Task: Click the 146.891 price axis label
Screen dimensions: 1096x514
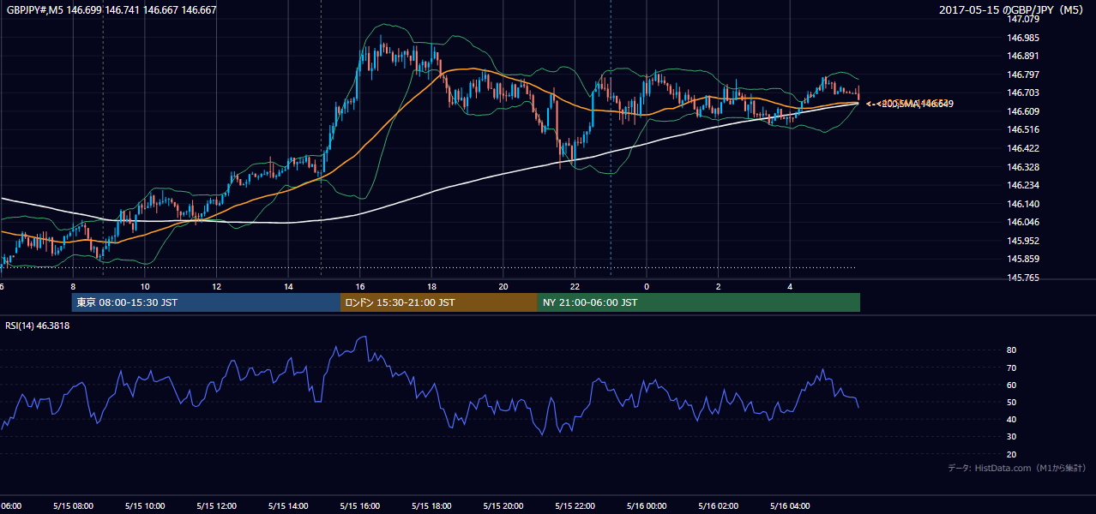Action: click(x=1022, y=57)
